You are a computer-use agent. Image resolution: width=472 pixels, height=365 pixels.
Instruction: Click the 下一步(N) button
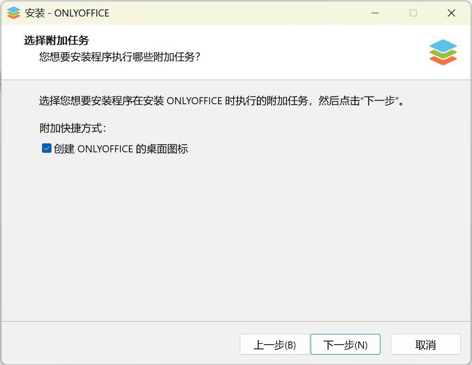[346, 344]
